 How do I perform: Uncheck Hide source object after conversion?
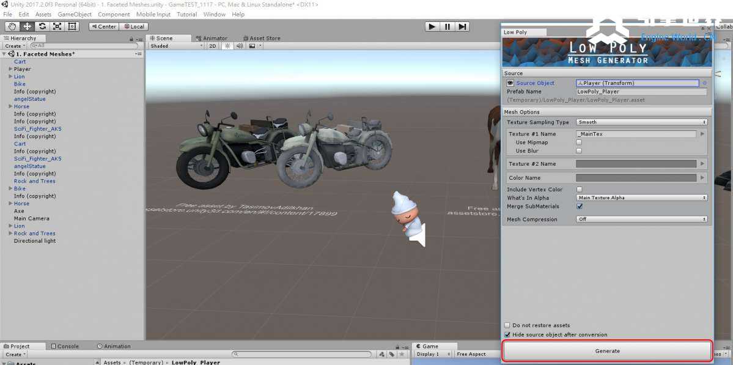pyautogui.click(x=507, y=334)
